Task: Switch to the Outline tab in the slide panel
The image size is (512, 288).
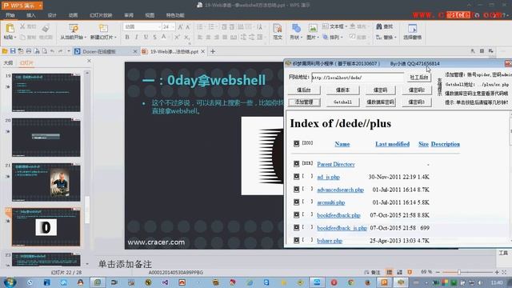Action: coord(8,62)
